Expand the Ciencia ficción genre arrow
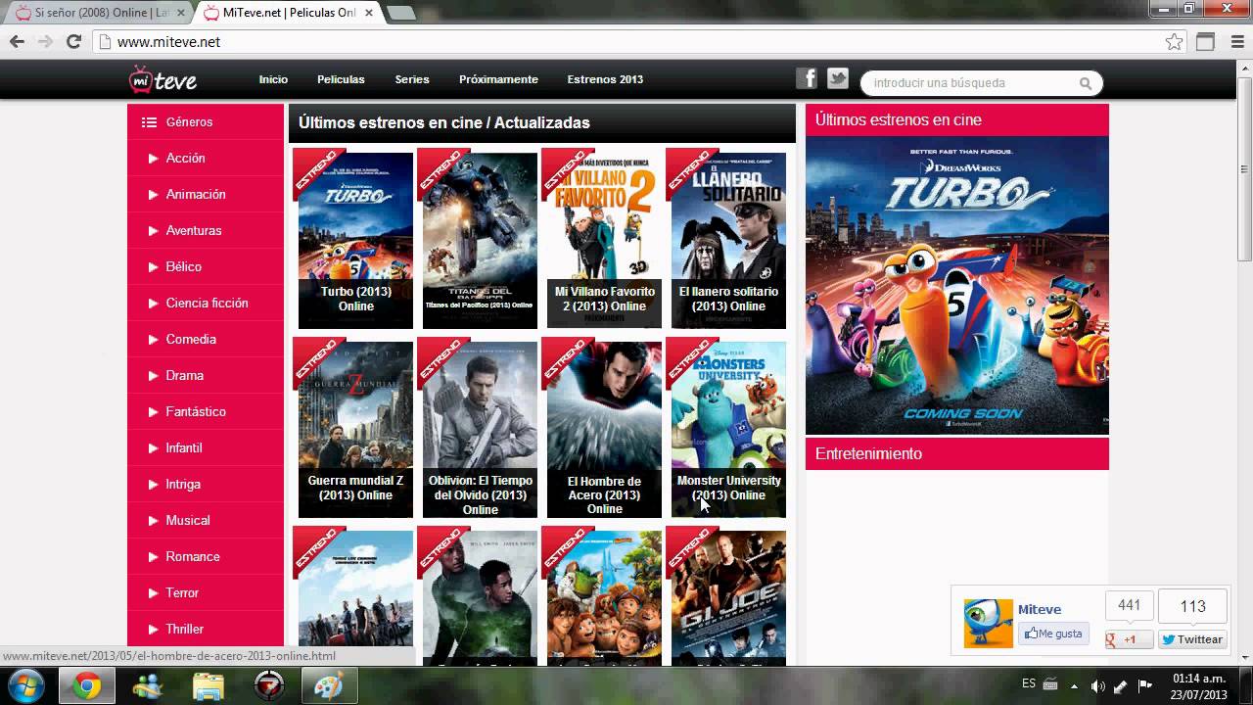Image resolution: width=1253 pixels, height=705 pixels. (153, 304)
